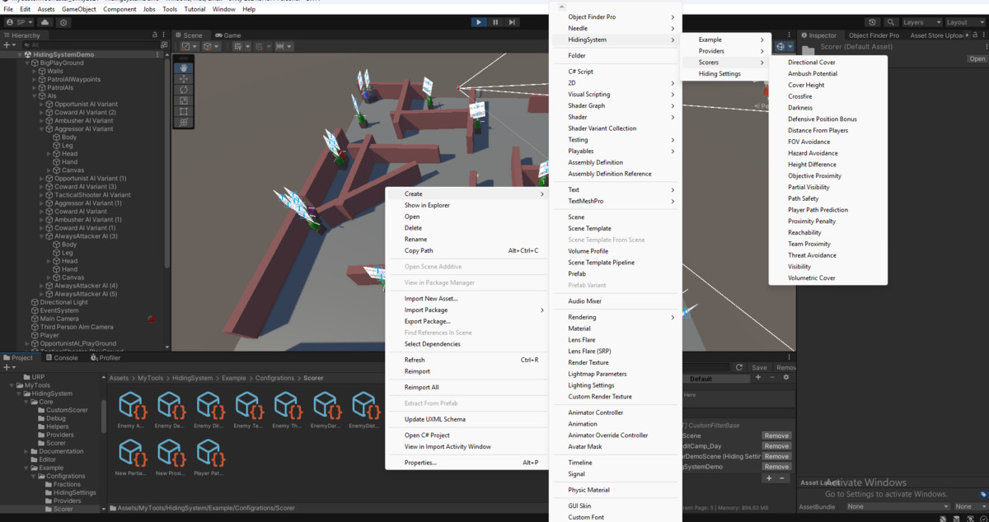Screen dimensions: 989x522
Task: Click the search icon in the top toolbar
Action: click(x=891, y=22)
